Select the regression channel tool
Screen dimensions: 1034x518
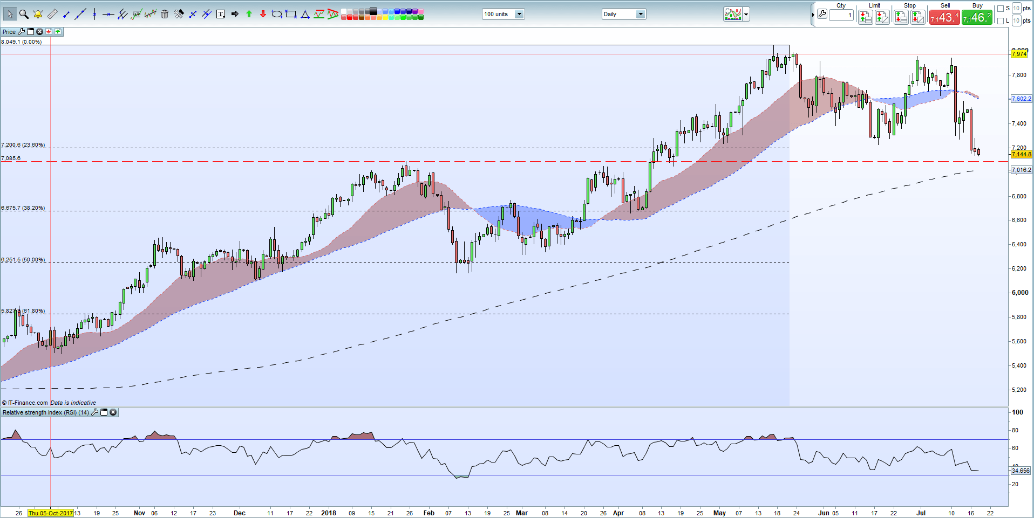[151, 14]
